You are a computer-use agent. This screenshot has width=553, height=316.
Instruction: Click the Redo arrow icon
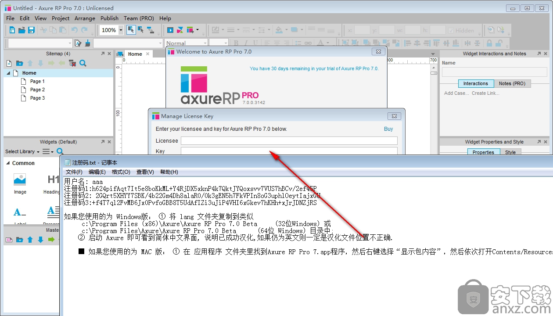tap(84, 30)
